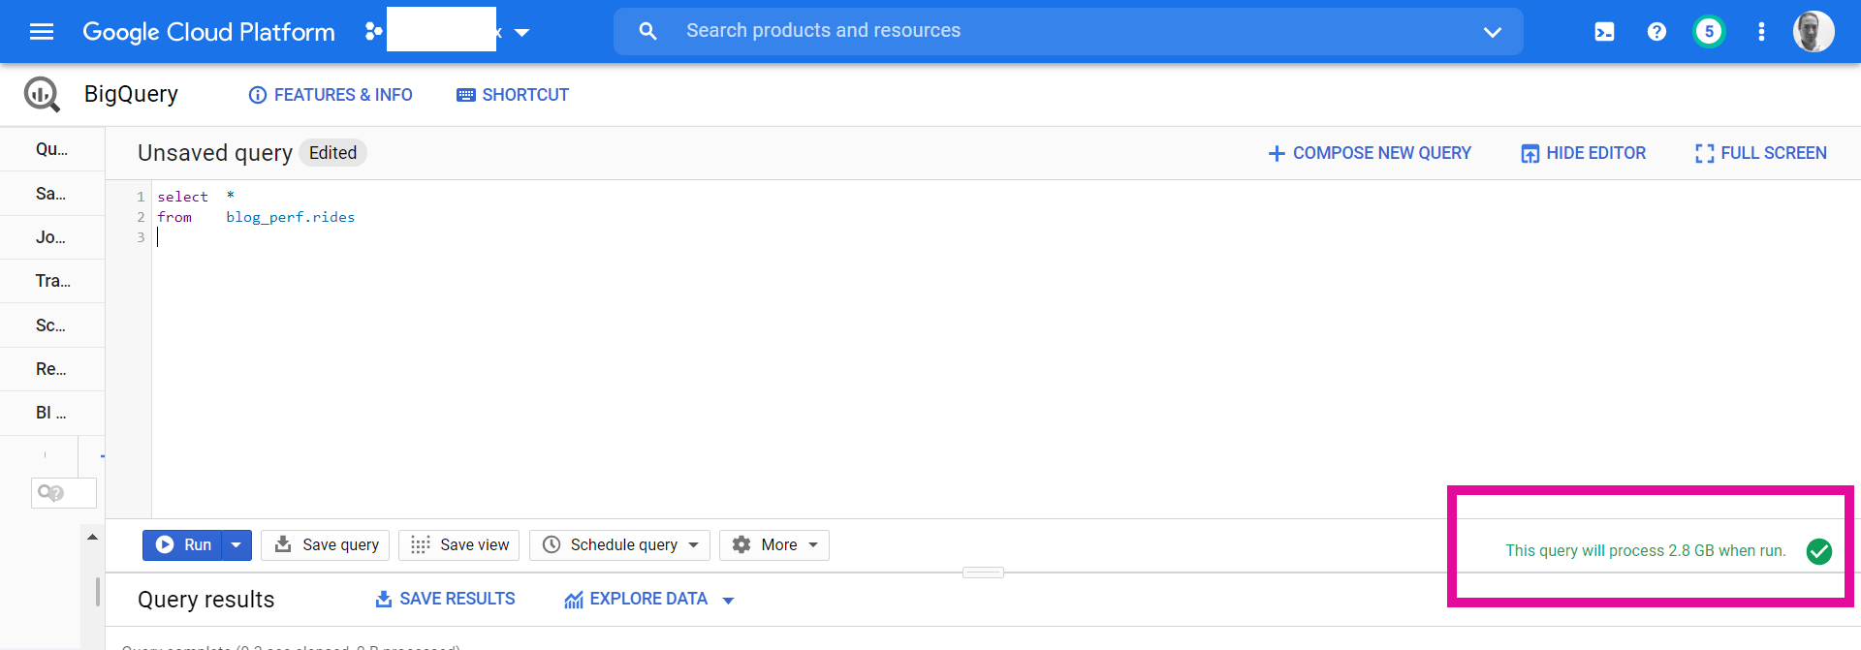Click Compose New Query
Viewport: 1861px width, 650px height.
[1370, 153]
